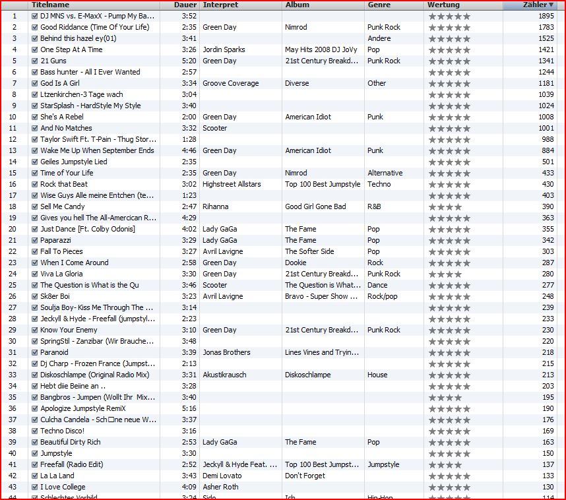Select the Taylor Swift Ft. T-Pain track
566x500 pixels.
(x=98, y=139)
